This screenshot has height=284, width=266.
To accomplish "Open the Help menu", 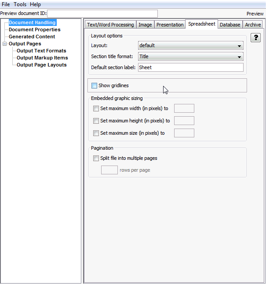I will point(35,4).
